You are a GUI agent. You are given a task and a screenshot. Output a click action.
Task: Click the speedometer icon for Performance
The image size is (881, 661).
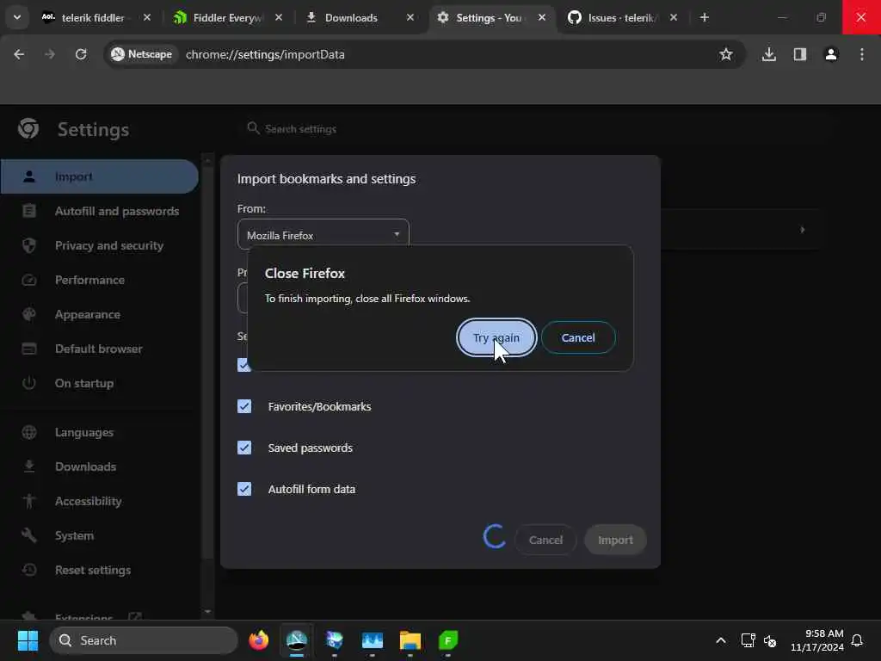coord(29,280)
